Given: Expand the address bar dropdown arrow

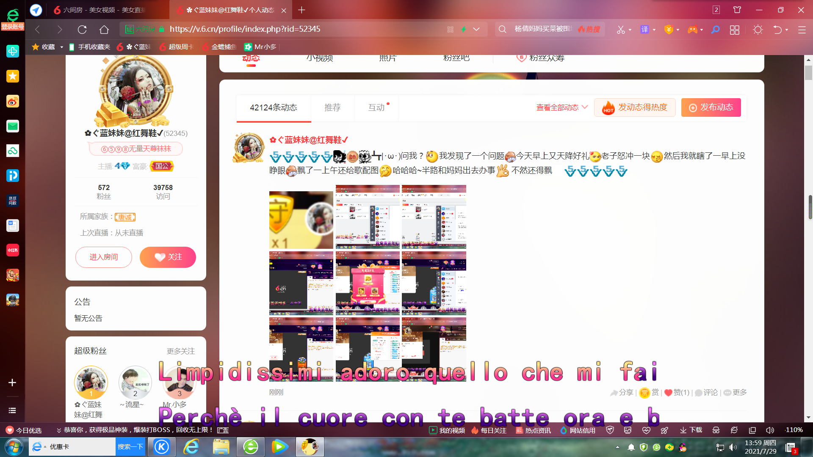Looking at the screenshot, I should [476, 29].
